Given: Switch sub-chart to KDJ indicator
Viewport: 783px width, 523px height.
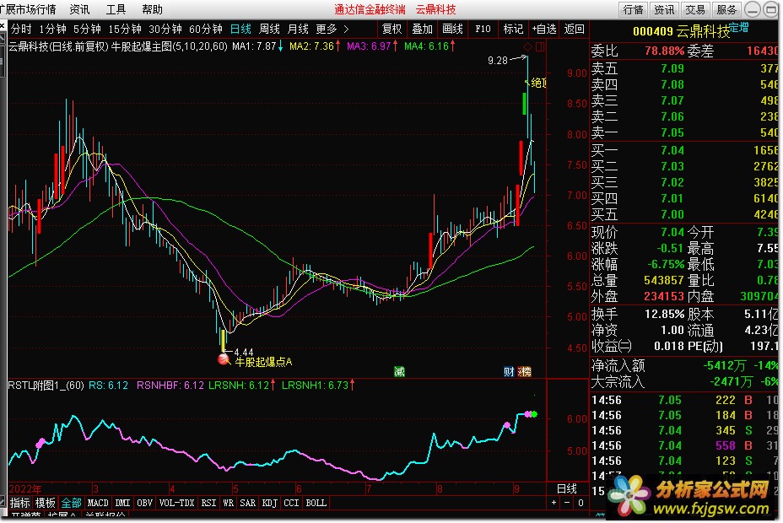Looking at the screenshot, I should pos(270,503).
